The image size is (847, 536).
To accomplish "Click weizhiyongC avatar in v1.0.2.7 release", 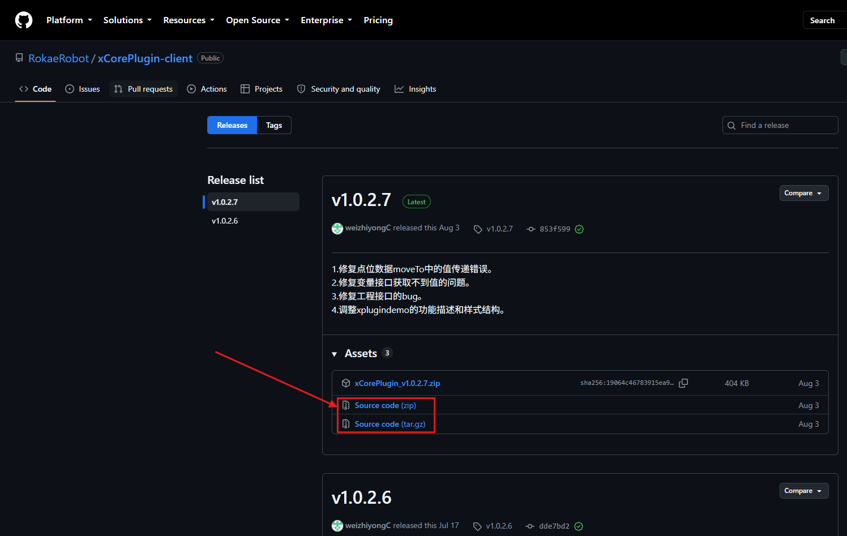I will [337, 229].
